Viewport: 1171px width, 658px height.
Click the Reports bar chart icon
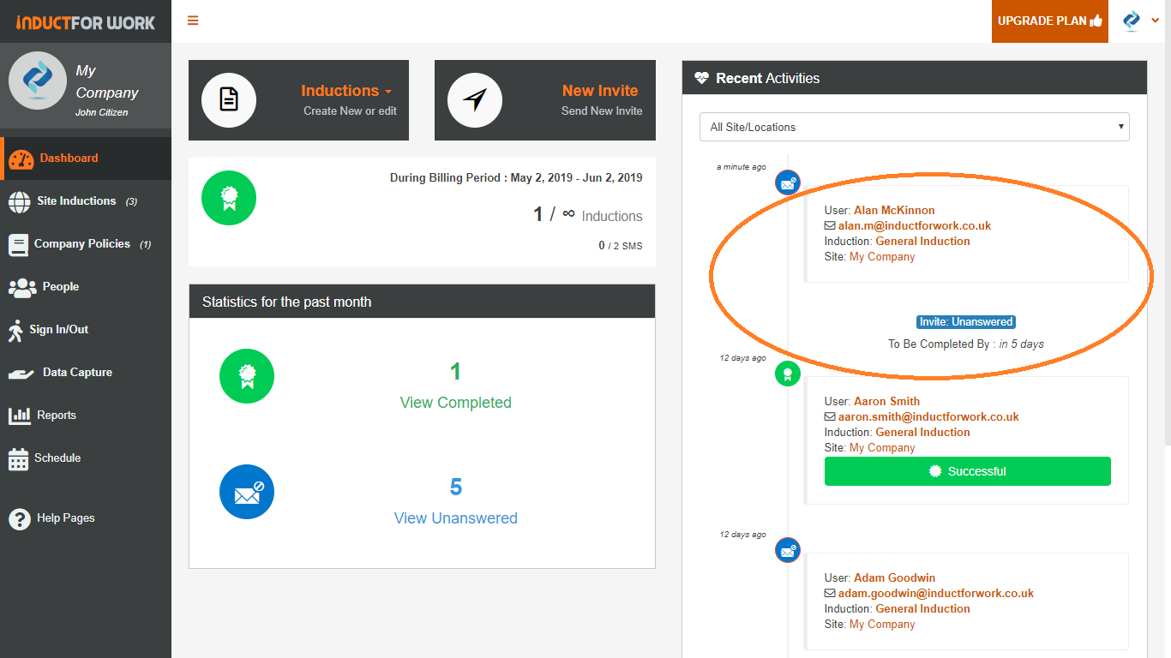[x=20, y=416]
